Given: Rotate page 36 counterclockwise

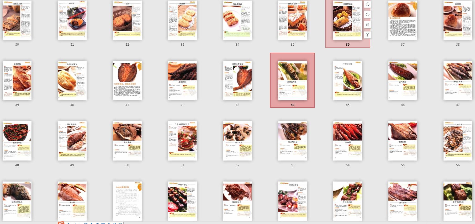Looking at the screenshot, I should [x=368, y=14].
